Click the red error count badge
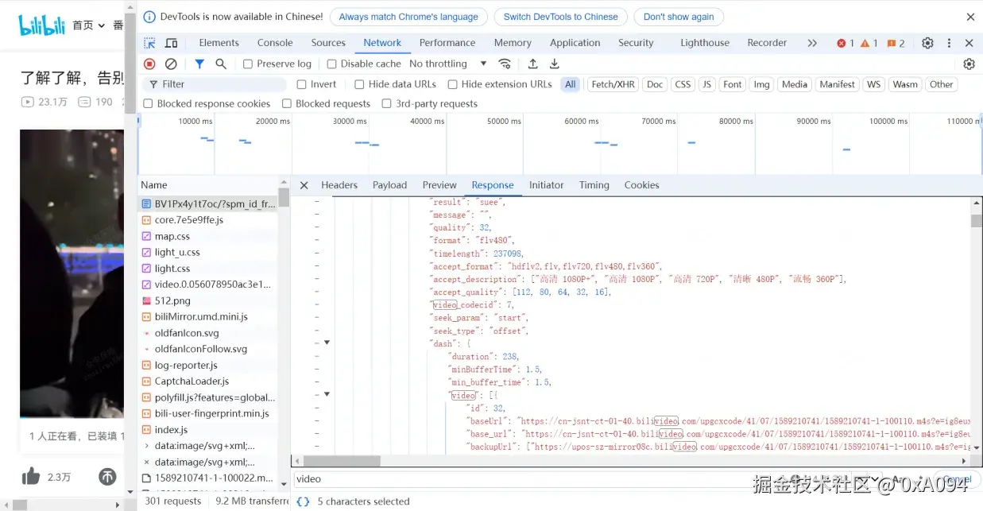Viewport: 983px width, 511px height. [846, 43]
